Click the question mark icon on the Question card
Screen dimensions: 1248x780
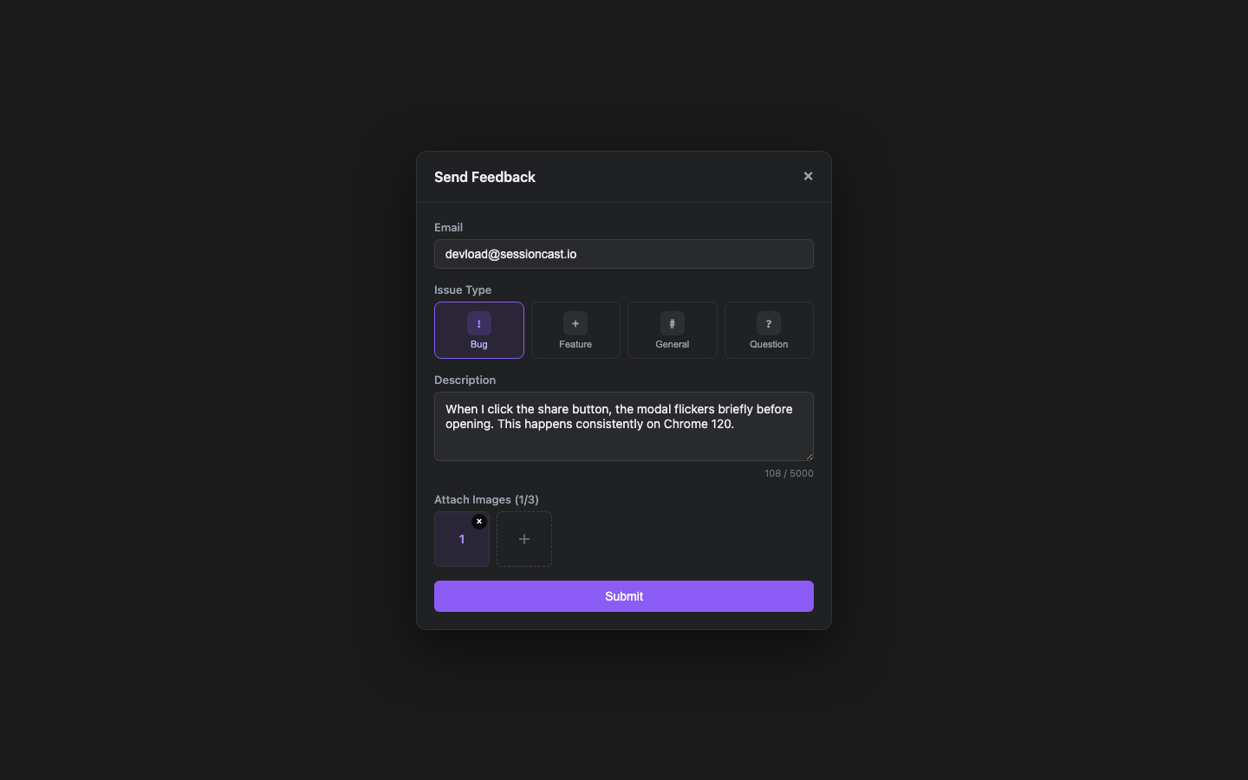tap(769, 322)
